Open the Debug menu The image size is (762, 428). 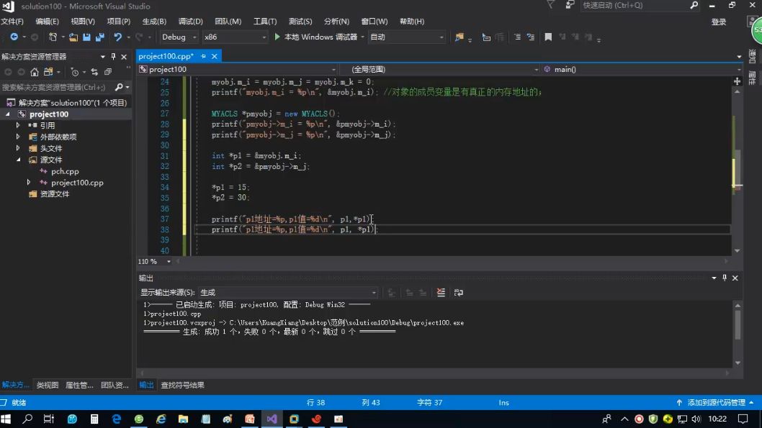[x=190, y=22]
